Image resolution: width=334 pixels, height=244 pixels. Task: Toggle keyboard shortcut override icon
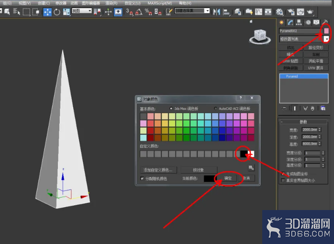point(118,11)
